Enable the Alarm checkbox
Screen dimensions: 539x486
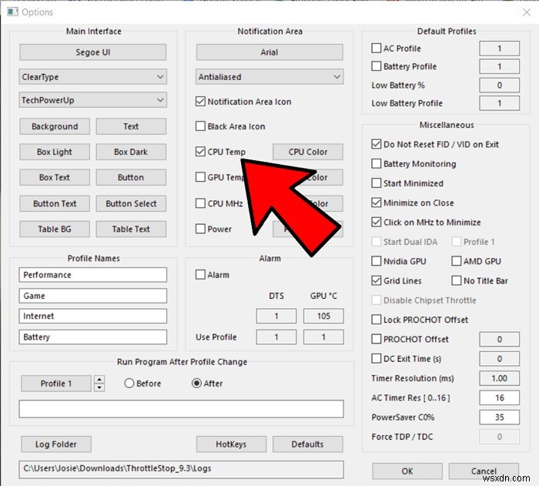click(x=200, y=274)
